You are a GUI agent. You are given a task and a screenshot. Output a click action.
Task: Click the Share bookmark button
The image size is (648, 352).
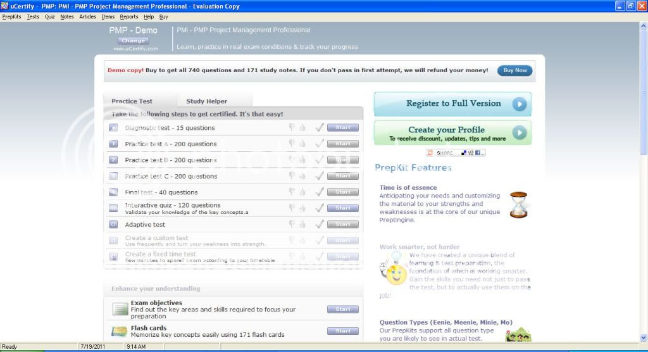click(456, 153)
